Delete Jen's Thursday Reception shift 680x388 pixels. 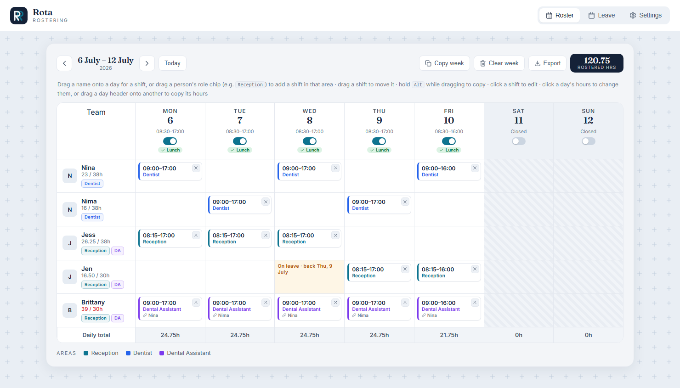(x=405, y=269)
